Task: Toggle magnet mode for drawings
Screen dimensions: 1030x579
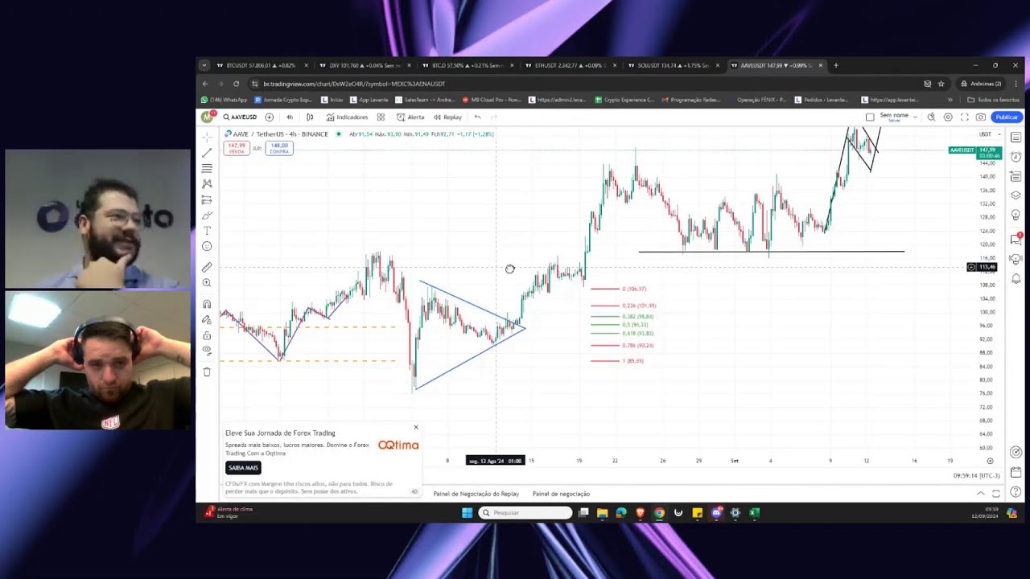Action: 207,304
